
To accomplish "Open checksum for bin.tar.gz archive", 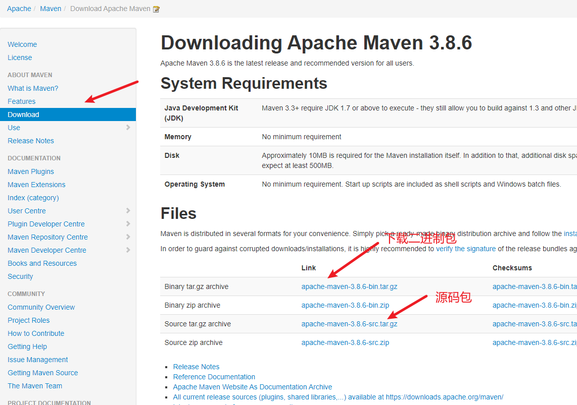I will click(535, 287).
